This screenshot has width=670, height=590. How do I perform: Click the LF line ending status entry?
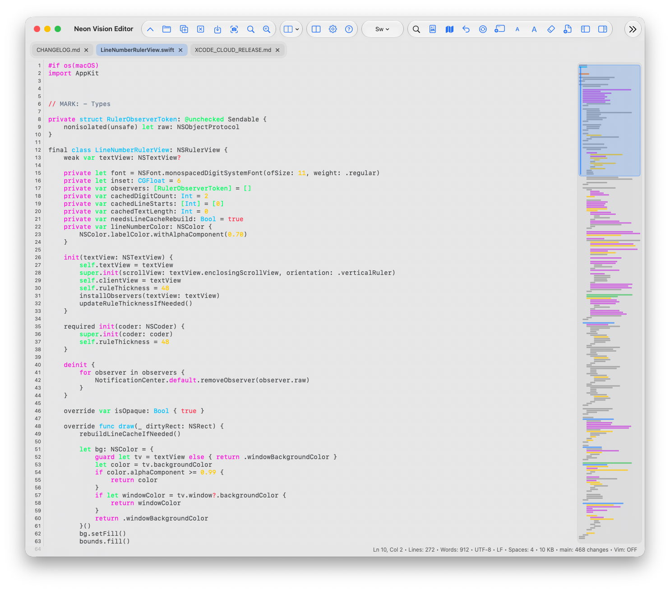pyautogui.click(x=499, y=550)
